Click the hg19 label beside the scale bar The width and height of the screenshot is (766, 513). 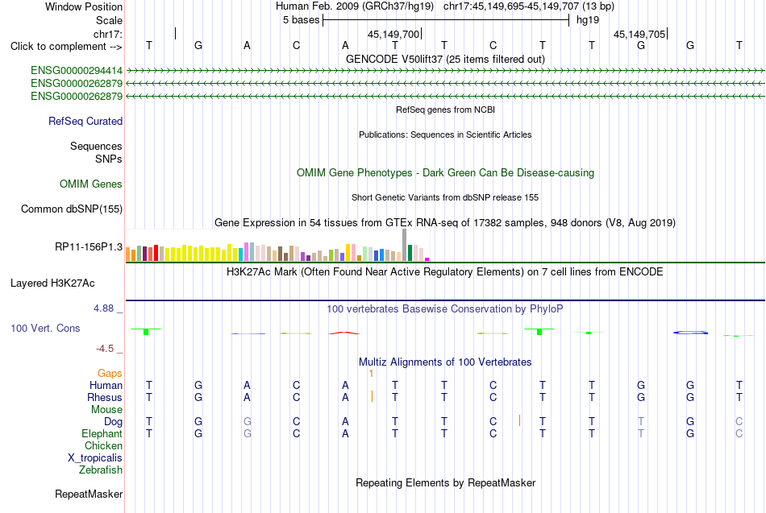tap(588, 20)
